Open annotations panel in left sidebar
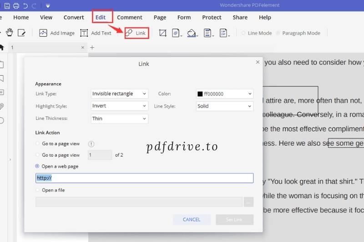364x242 pixels. pyautogui.click(x=2, y=93)
